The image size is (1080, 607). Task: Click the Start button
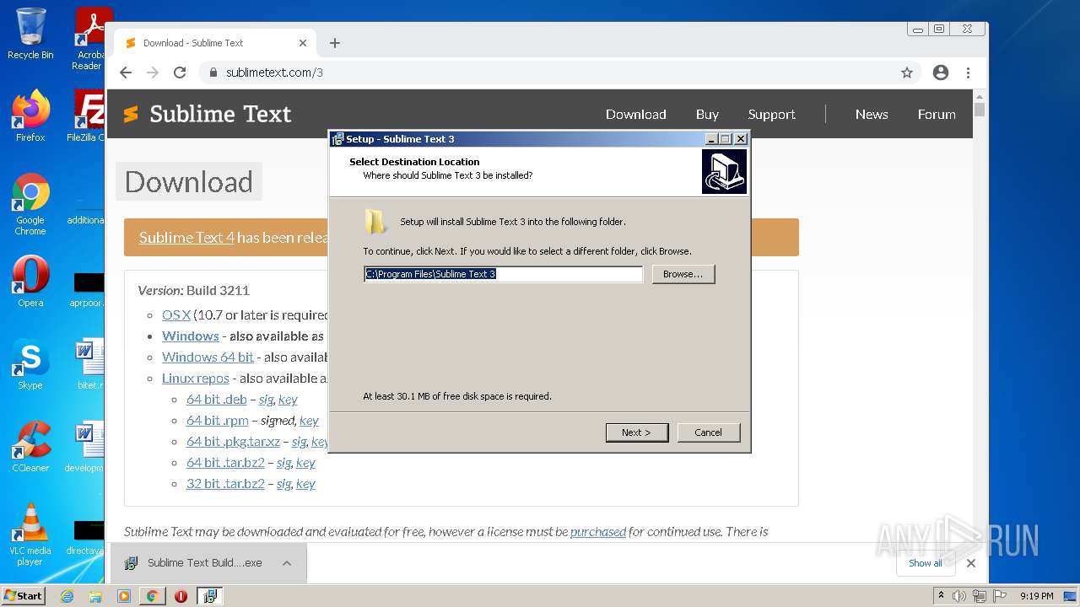(23, 596)
